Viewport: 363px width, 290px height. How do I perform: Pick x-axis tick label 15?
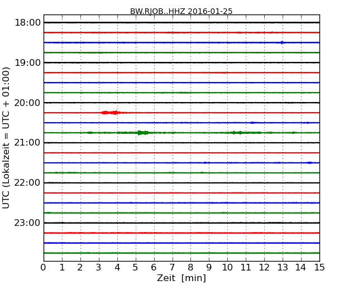[319, 268]
